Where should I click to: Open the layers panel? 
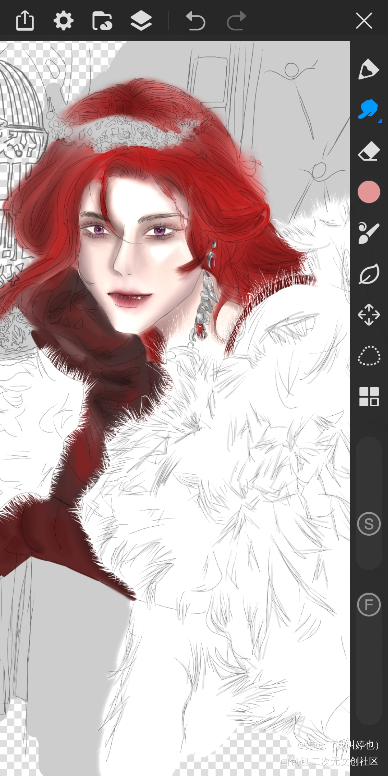[141, 20]
